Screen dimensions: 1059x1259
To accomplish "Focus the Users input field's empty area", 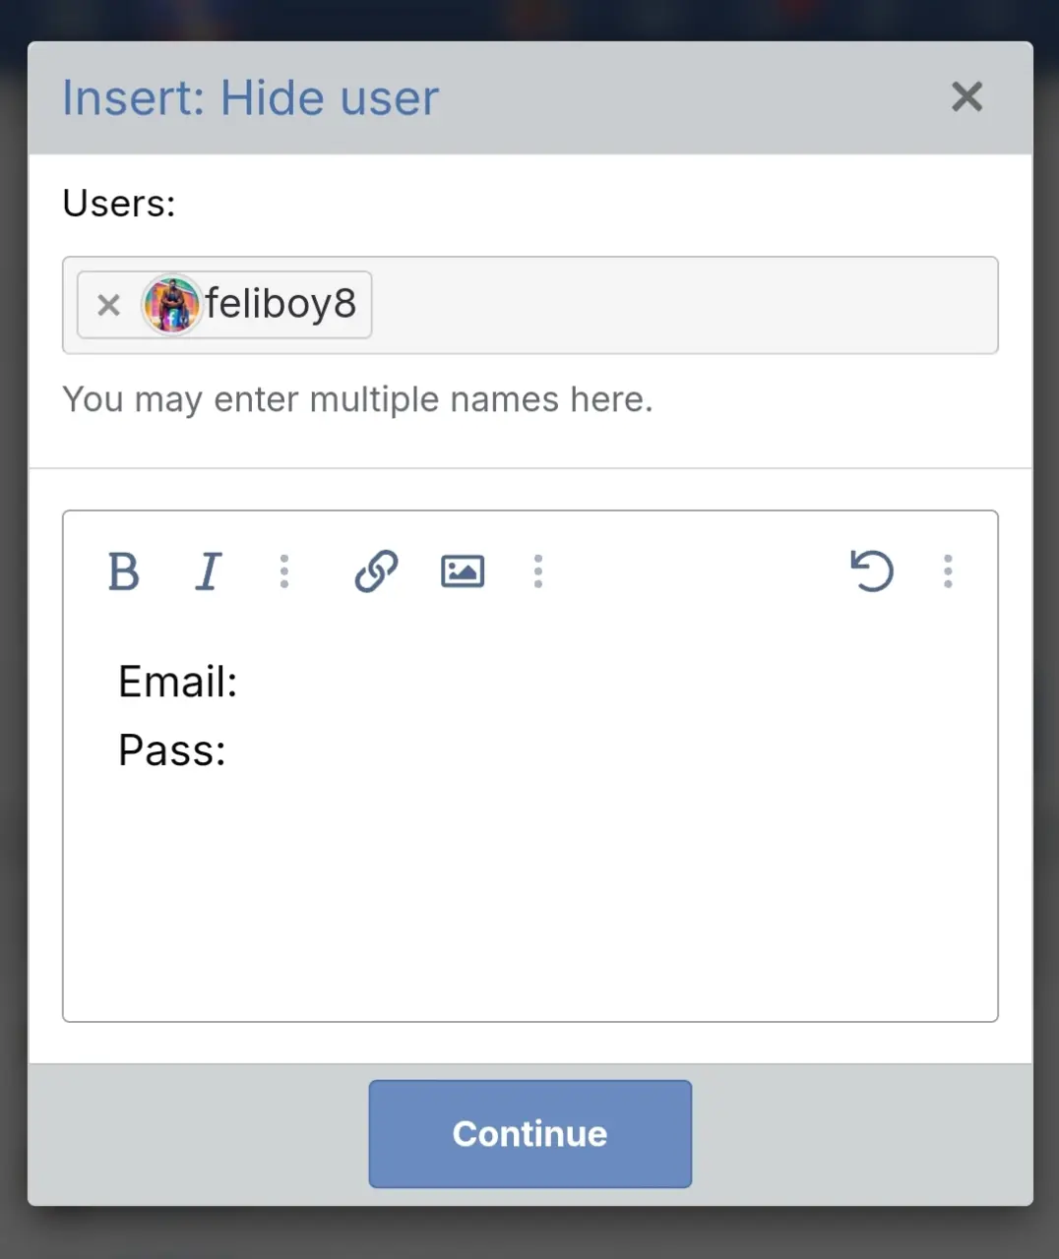I will click(x=684, y=305).
